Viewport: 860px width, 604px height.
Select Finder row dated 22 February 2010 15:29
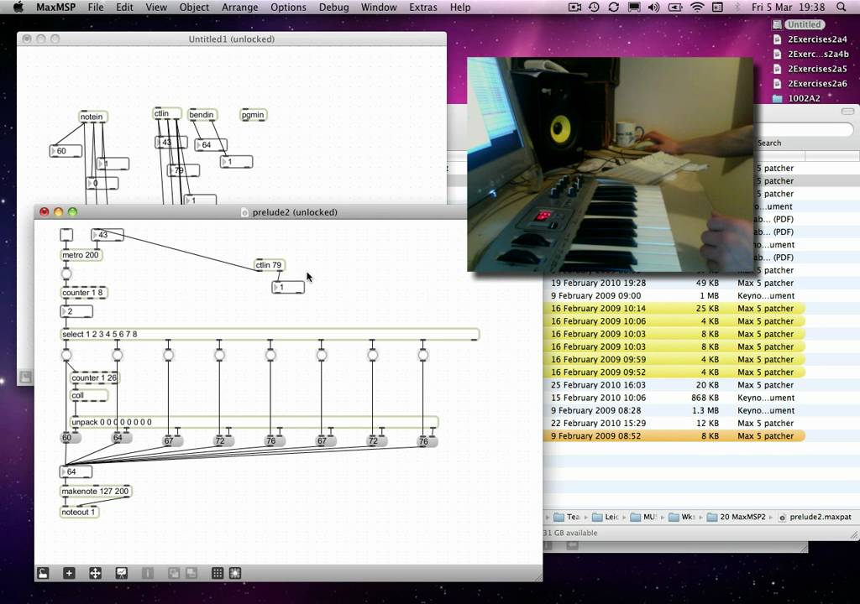674,423
